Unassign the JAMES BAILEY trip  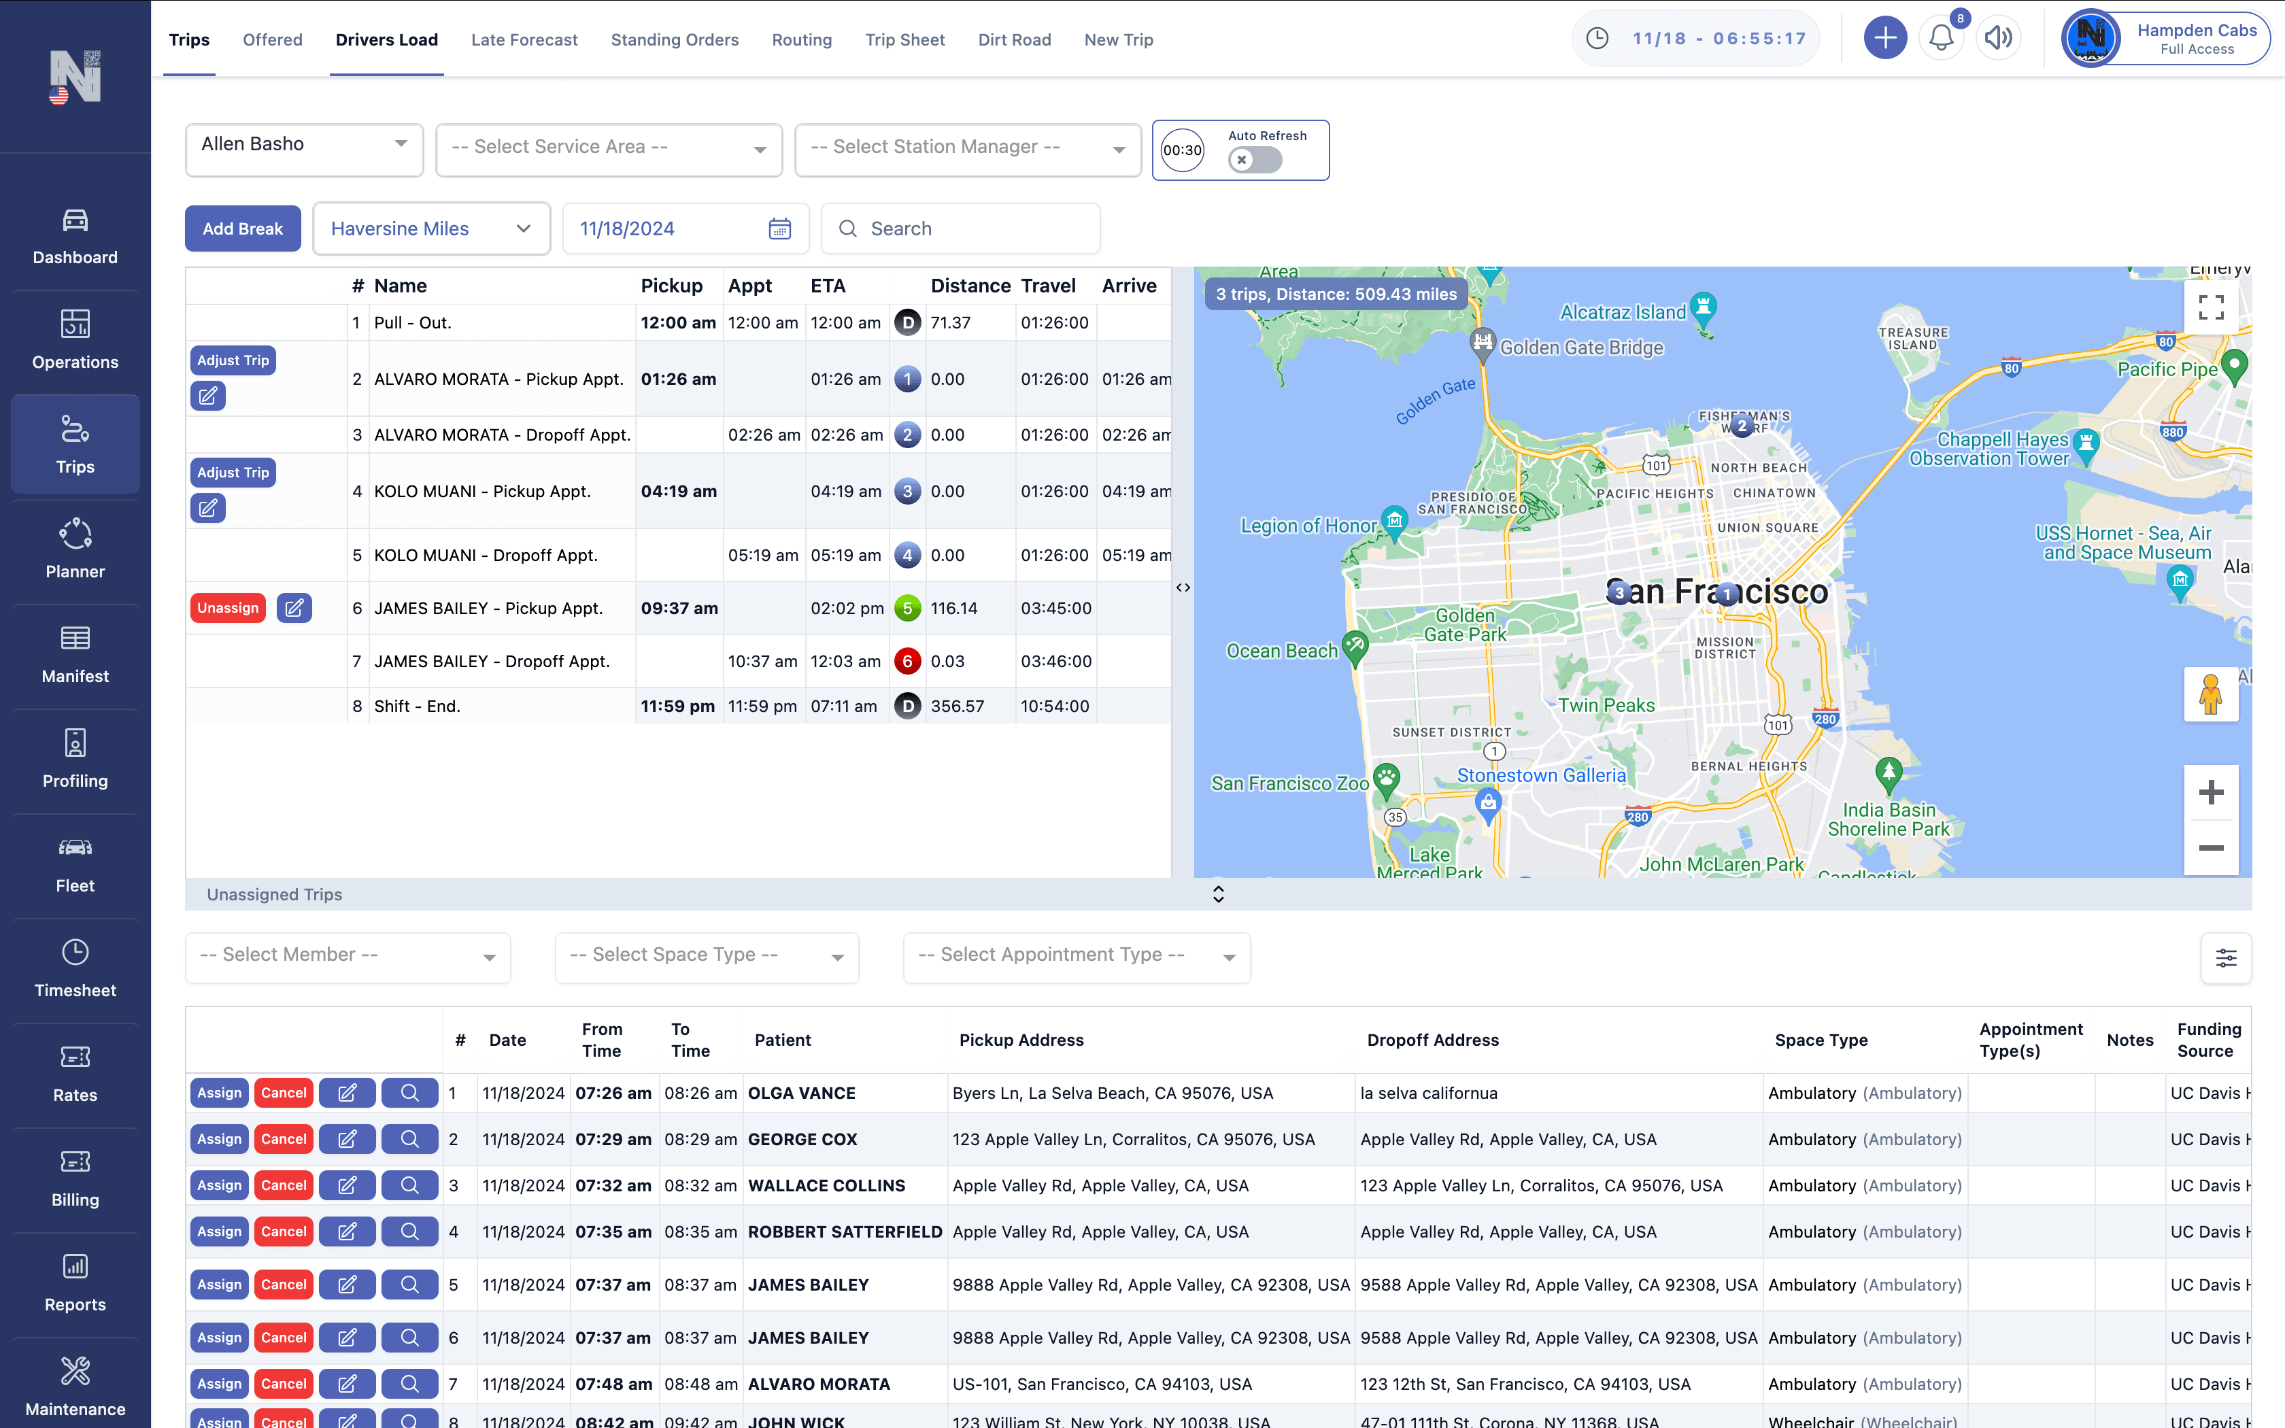click(228, 608)
